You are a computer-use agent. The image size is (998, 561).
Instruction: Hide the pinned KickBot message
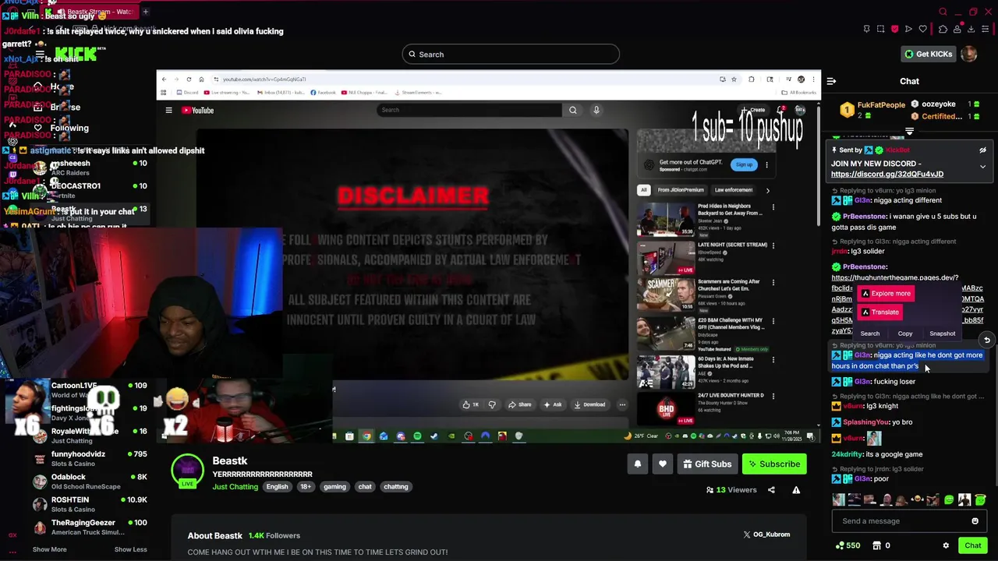pyautogui.click(x=982, y=150)
